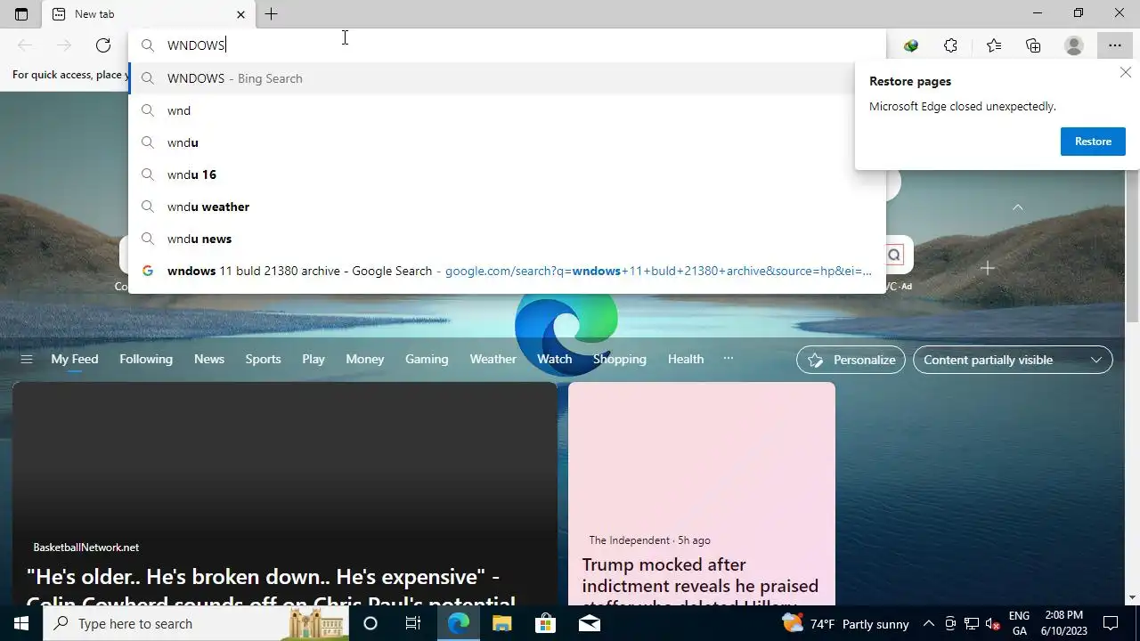Open Settings and more menu

coord(1115,45)
